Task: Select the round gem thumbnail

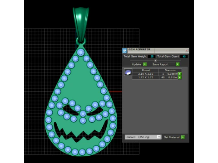Action: point(128,72)
